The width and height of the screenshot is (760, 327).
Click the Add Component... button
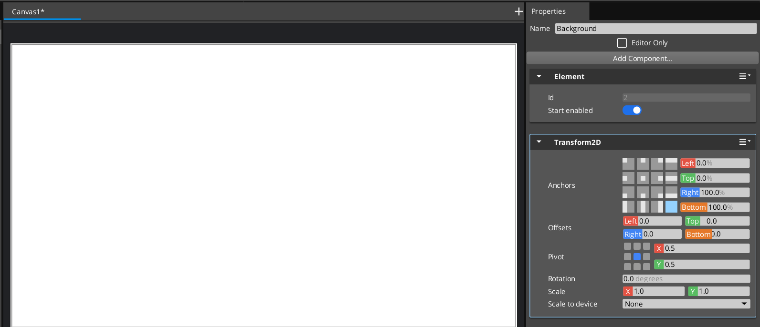pos(642,58)
